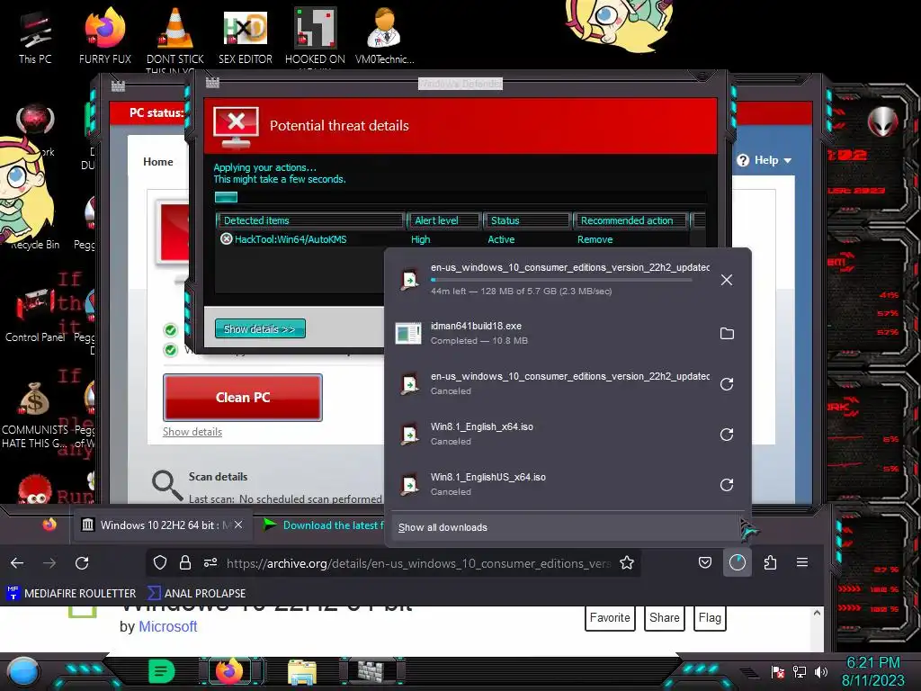The width and height of the screenshot is (921, 691).
Task: Open the MEDIAFIRE ROULETTER bookmark
Action: (x=71, y=593)
